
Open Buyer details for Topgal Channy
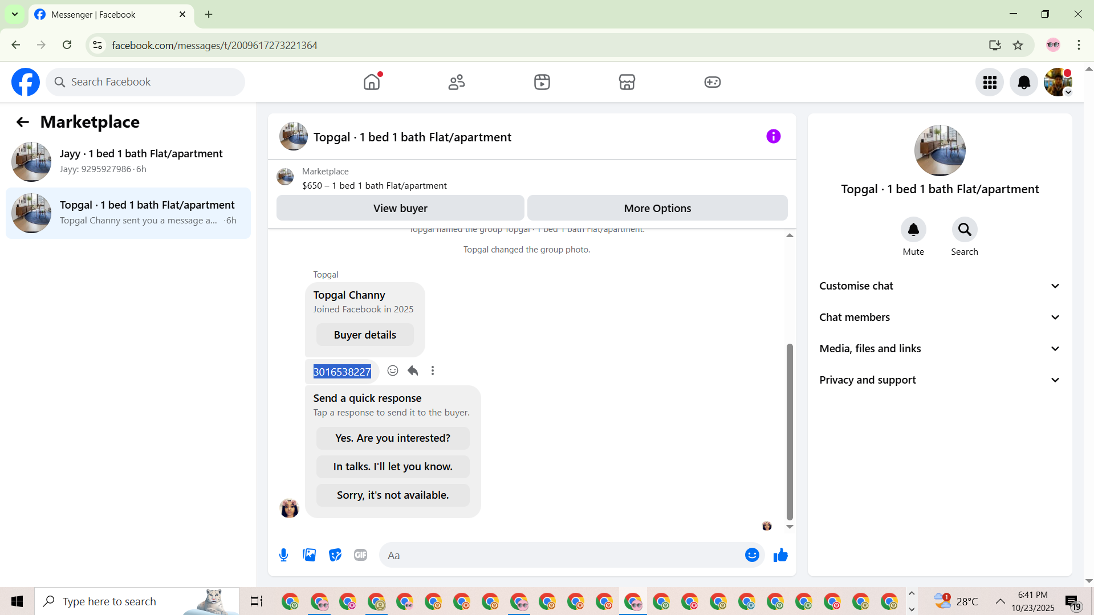pos(365,335)
